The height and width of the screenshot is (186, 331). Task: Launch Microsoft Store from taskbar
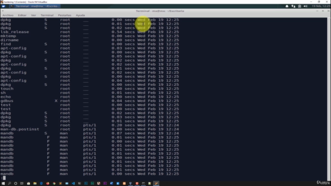click(28, 183)
